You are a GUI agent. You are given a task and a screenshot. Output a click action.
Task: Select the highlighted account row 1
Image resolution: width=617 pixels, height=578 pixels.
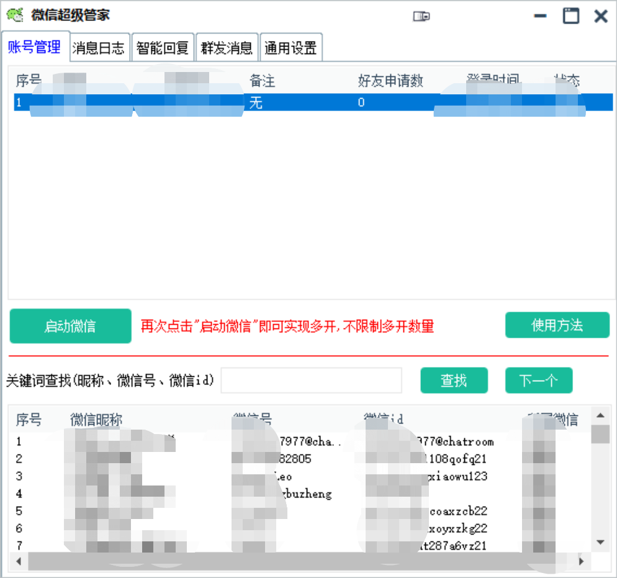pos(313,102)
